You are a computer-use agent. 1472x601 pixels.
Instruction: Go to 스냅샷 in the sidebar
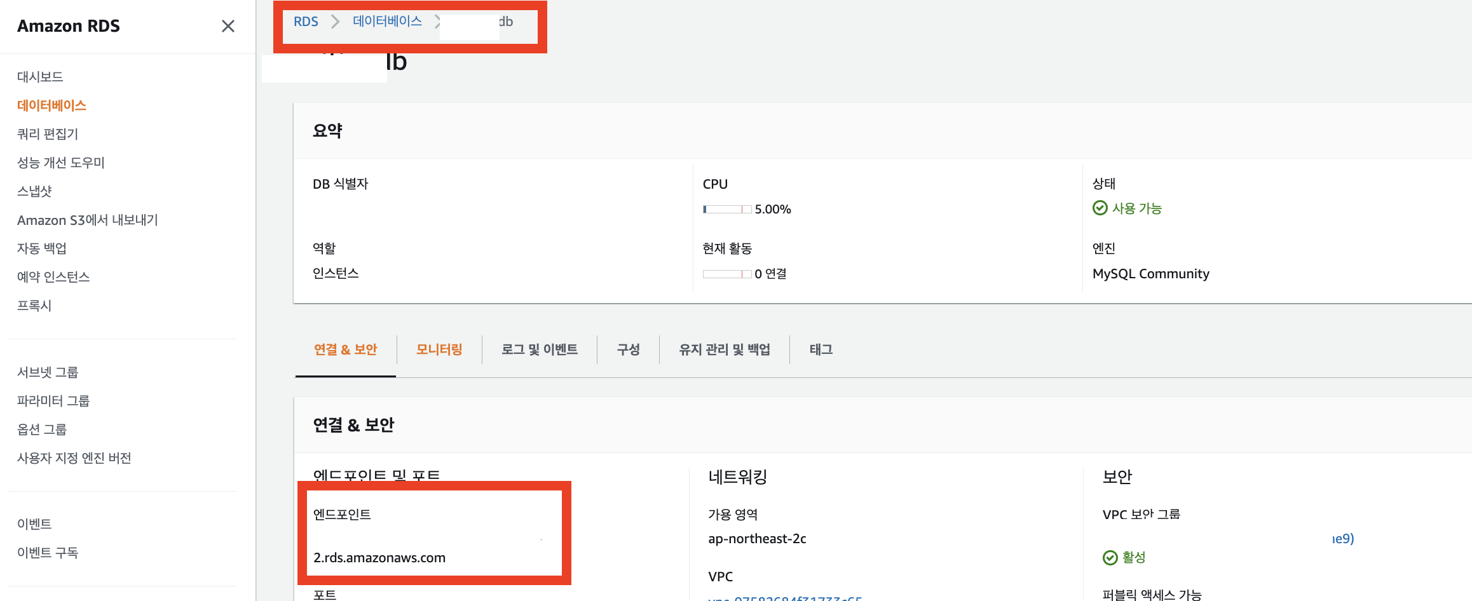click(34, 191)
